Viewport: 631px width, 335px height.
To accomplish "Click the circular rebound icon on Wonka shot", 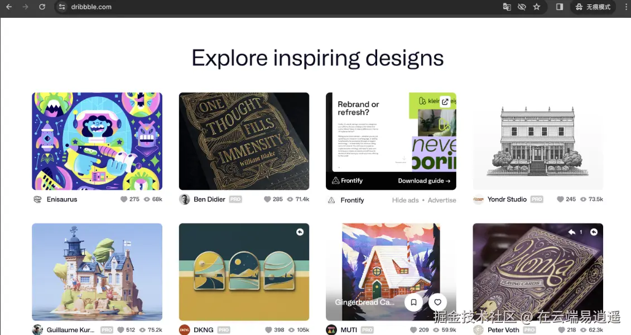I will pos(594,232).
